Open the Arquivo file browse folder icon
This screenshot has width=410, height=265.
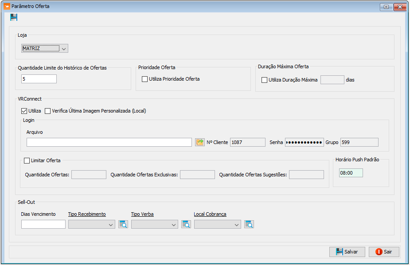coord(200,142)
